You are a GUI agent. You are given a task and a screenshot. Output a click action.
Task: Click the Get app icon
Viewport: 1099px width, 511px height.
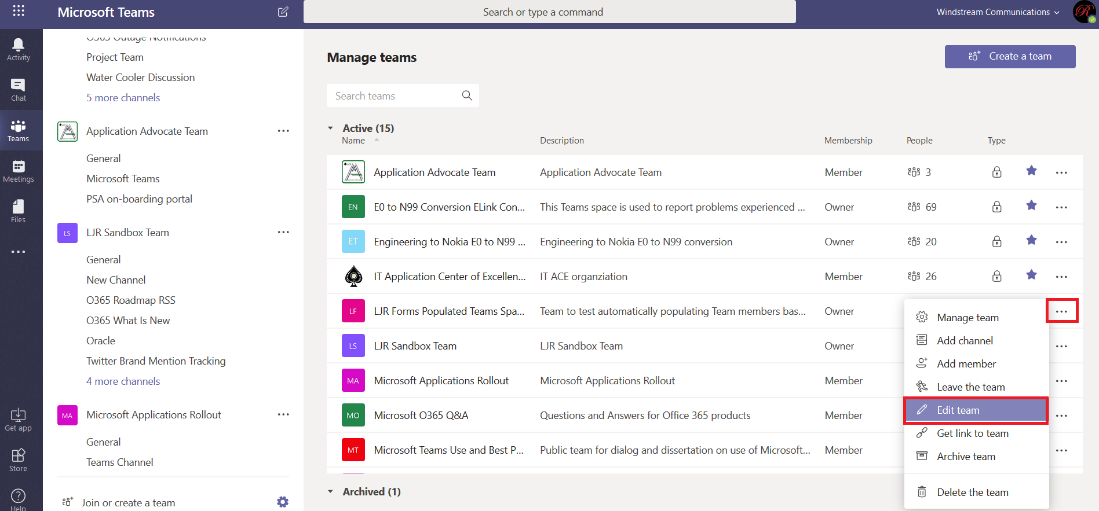click(19, 420)
